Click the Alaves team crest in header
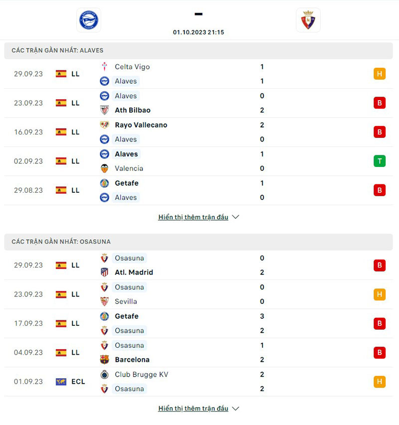 pos(89,20)
